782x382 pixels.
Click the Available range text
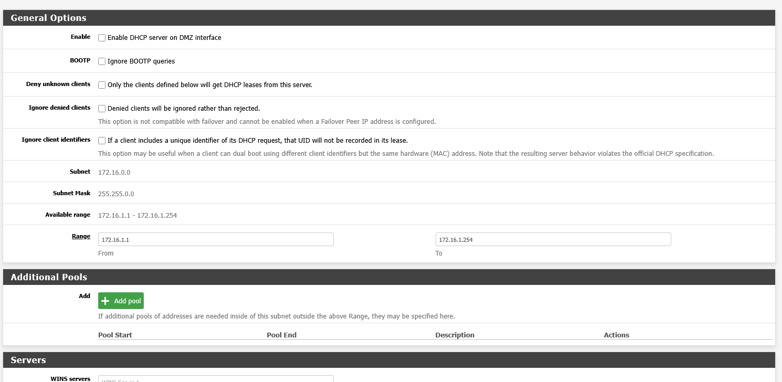(x=138, y=215)
